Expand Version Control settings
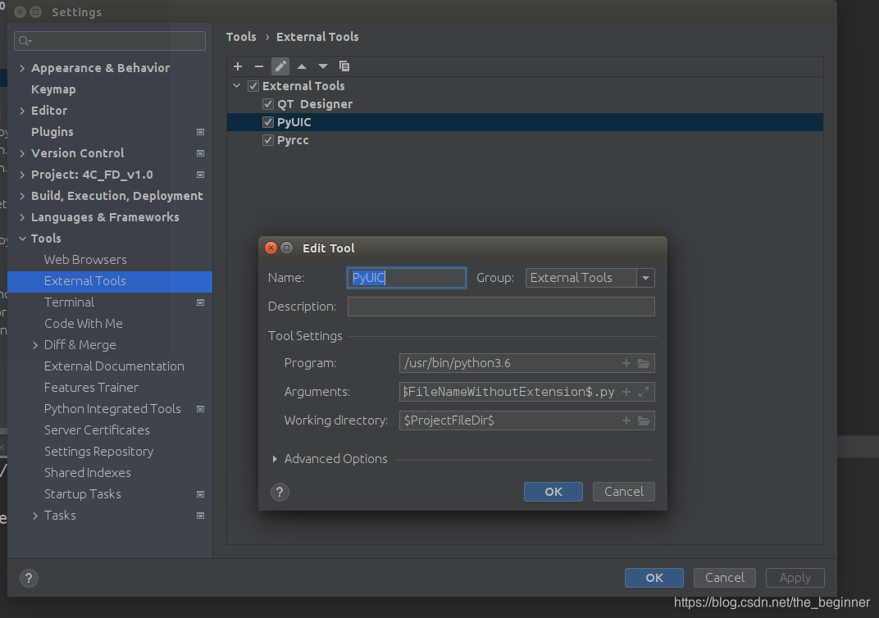879x618 pixels. click(x=22, y=153)
